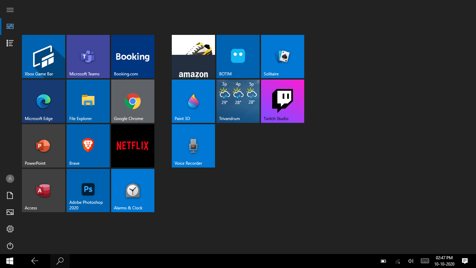The image size is (476, 268).
Task: Open Wi-Fi network flyout
Action: click(x=398, y=261)
